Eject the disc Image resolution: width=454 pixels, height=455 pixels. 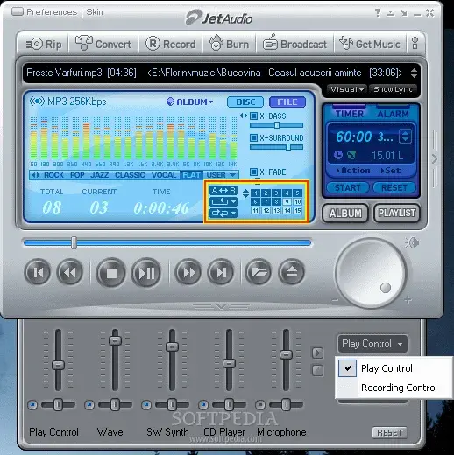292,272
